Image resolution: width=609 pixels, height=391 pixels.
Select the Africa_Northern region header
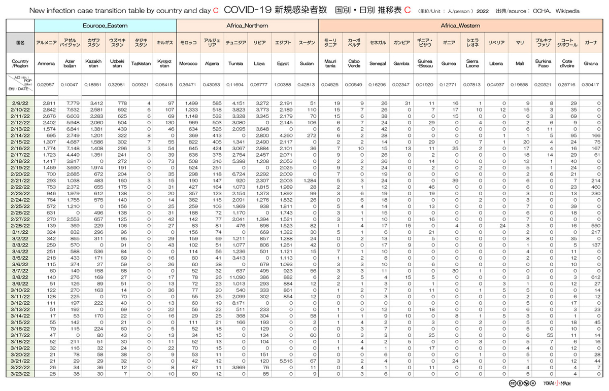pos(247,25)
